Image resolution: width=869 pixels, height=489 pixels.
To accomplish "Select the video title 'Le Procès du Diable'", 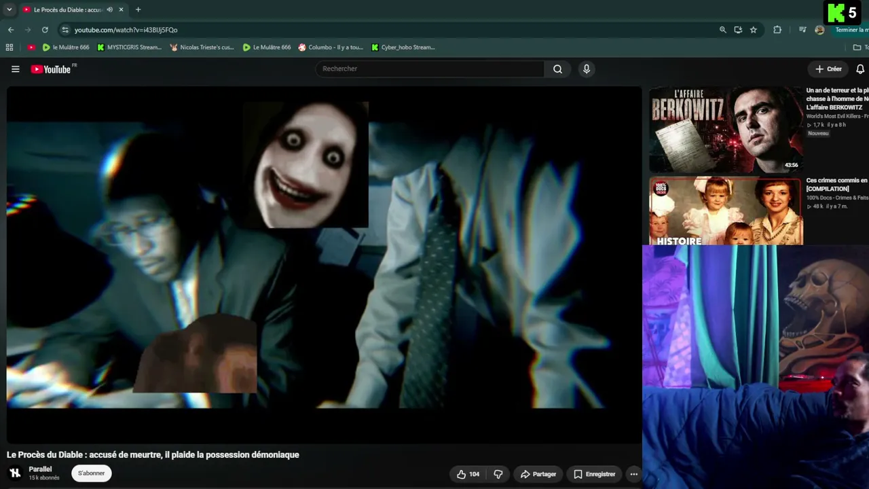I will click(153, 454).
